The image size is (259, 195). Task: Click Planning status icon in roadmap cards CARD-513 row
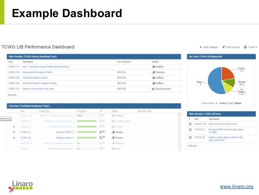tap(153, 72)
